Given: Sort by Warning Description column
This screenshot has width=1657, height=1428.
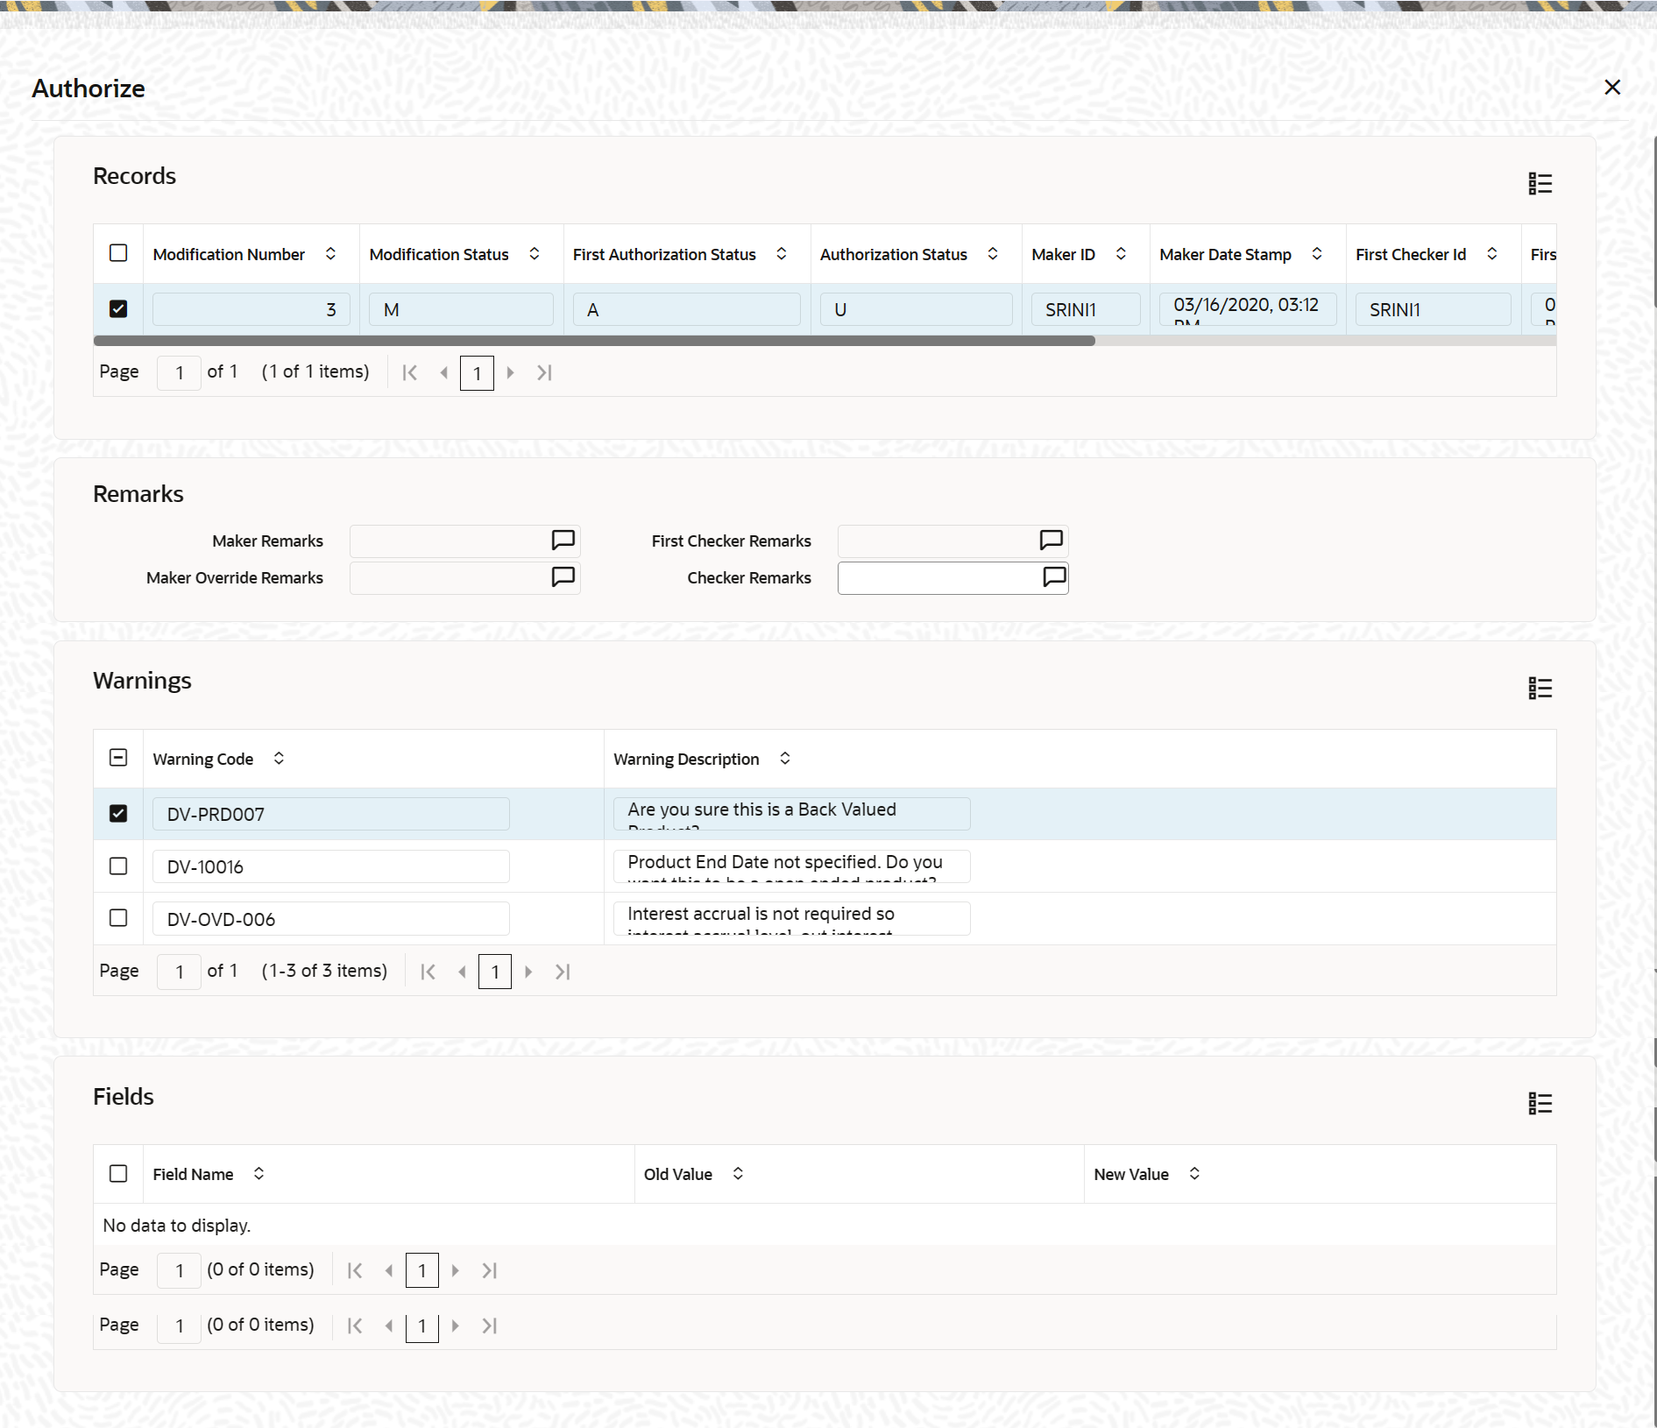Looking at the screenshot, I should pos(785,758).
